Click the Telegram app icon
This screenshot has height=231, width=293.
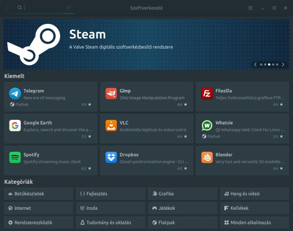tap(15, 94)
